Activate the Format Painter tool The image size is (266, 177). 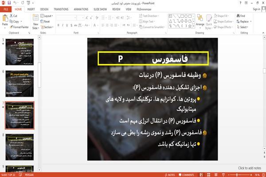pos(19,27)
